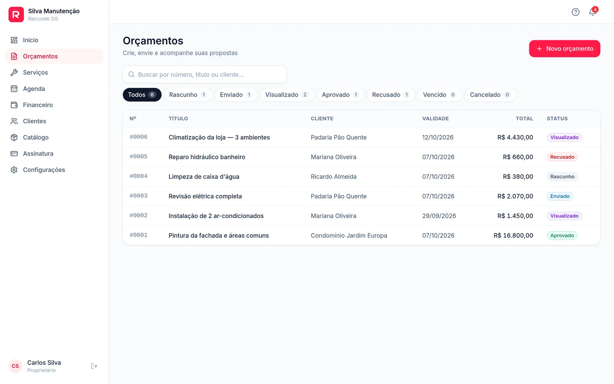Click the Recusado status badge on #0005

point(562,157)
